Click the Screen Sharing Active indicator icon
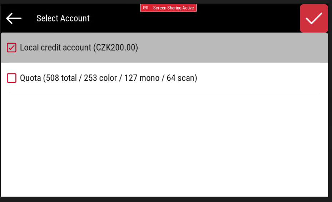 (145, 8)
